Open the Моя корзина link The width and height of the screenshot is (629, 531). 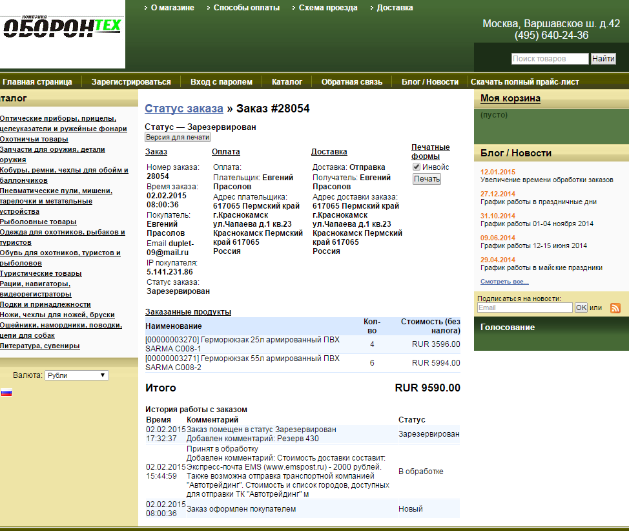(510, 98)
